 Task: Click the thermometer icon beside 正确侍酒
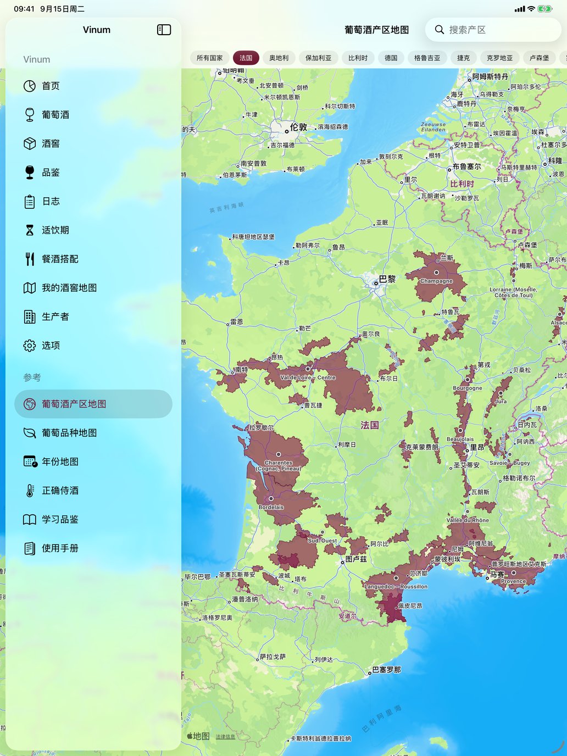(x=30, y=491)
